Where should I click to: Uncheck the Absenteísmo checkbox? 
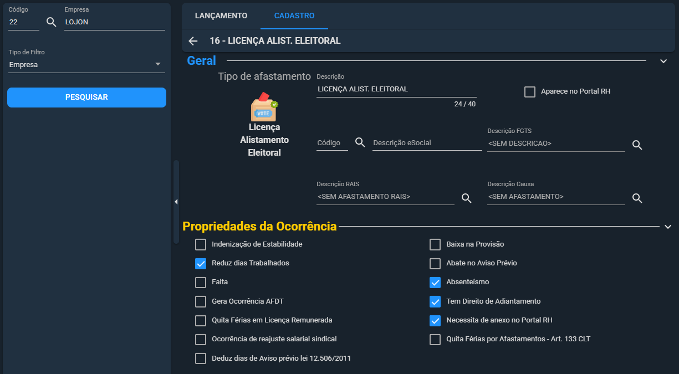435,283
